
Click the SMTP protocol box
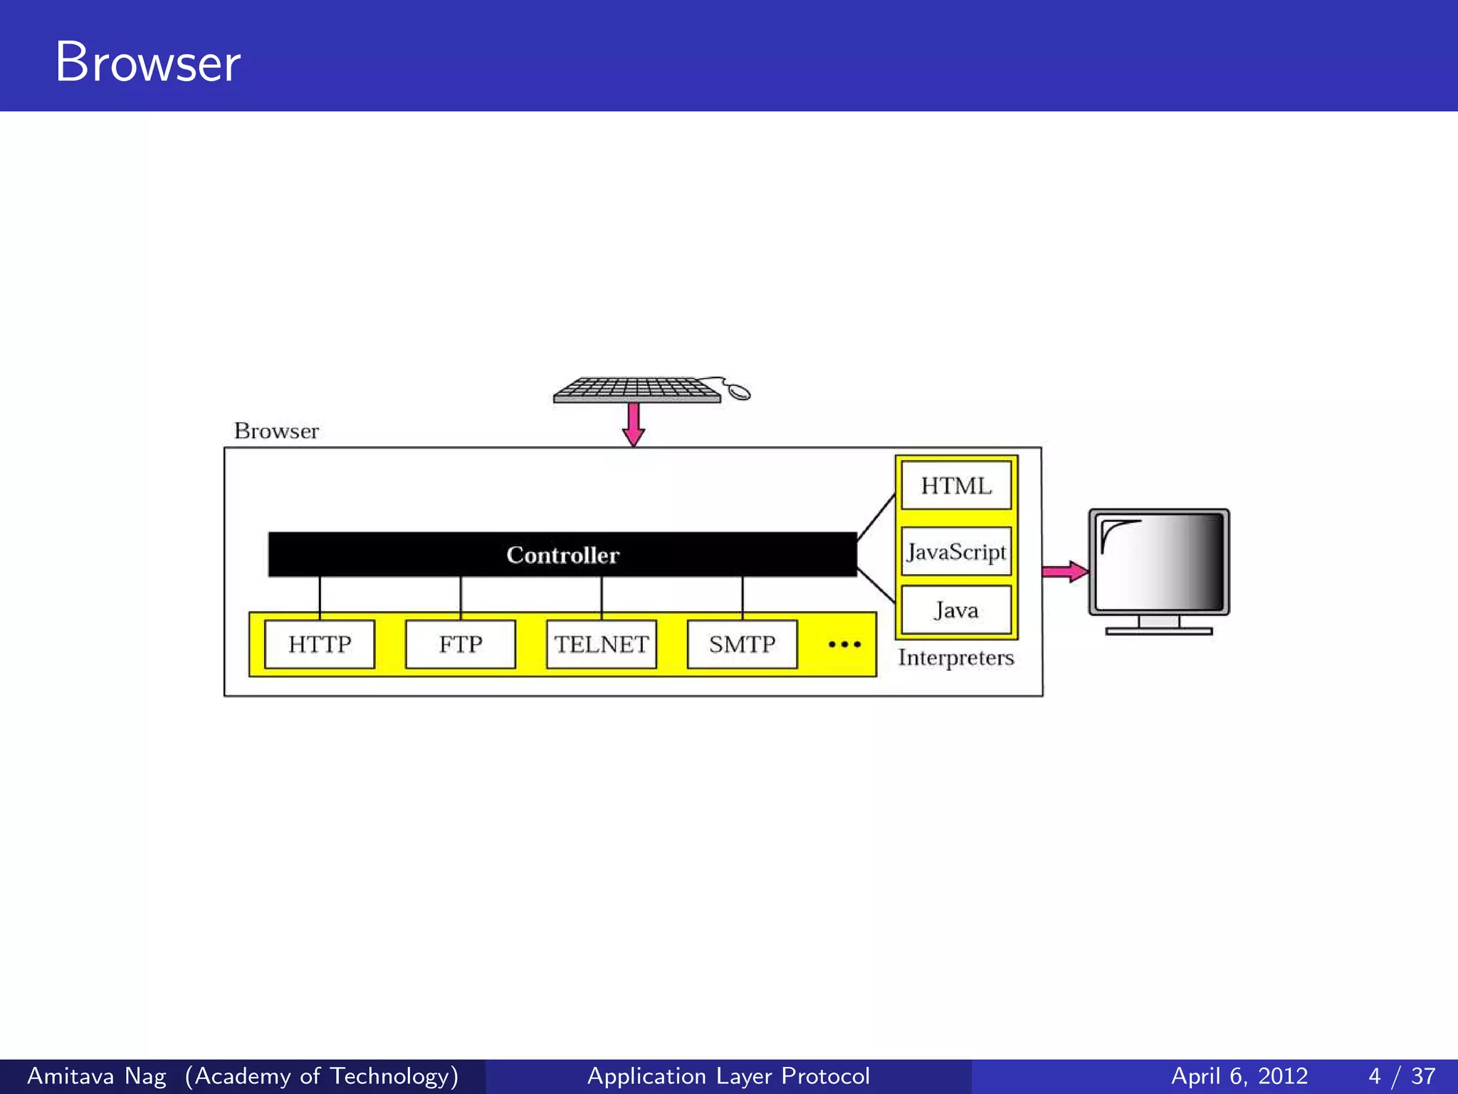[743, 644]
